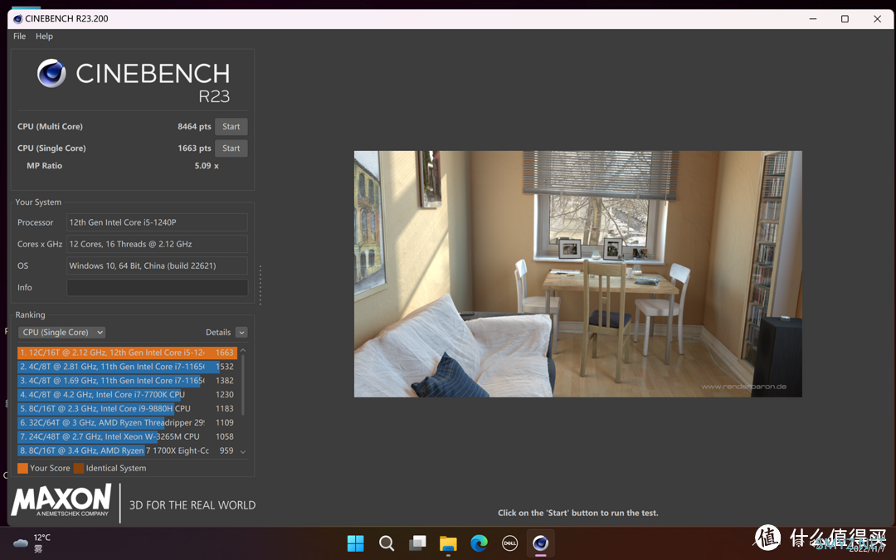Image resolution: width=896 pixels, height=560 pixels.
Task: Click the ranking list scroll down arrow
Action: (x=243, y=451)
